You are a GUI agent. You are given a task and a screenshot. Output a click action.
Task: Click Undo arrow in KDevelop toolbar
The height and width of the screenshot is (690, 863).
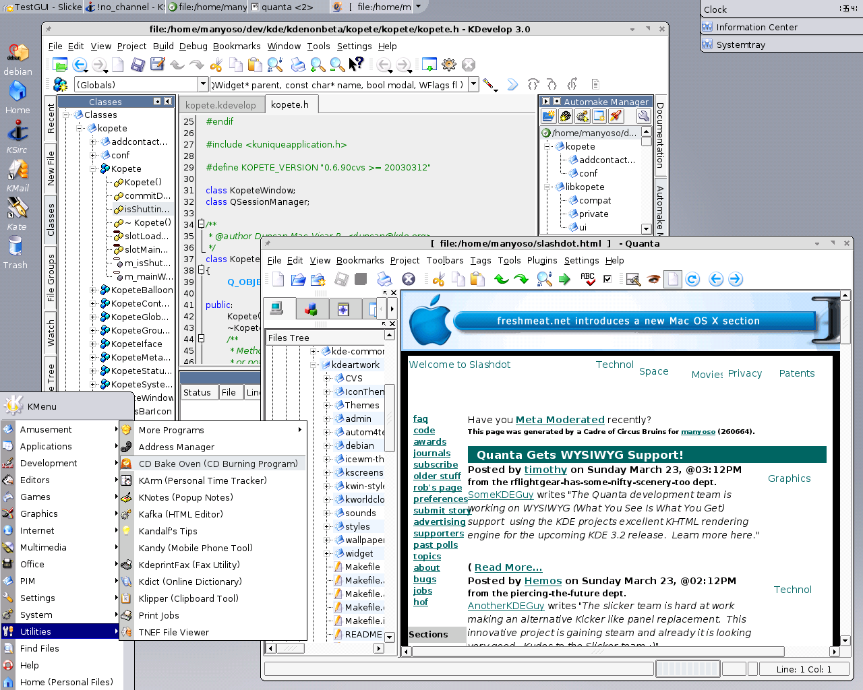point(177,65)
